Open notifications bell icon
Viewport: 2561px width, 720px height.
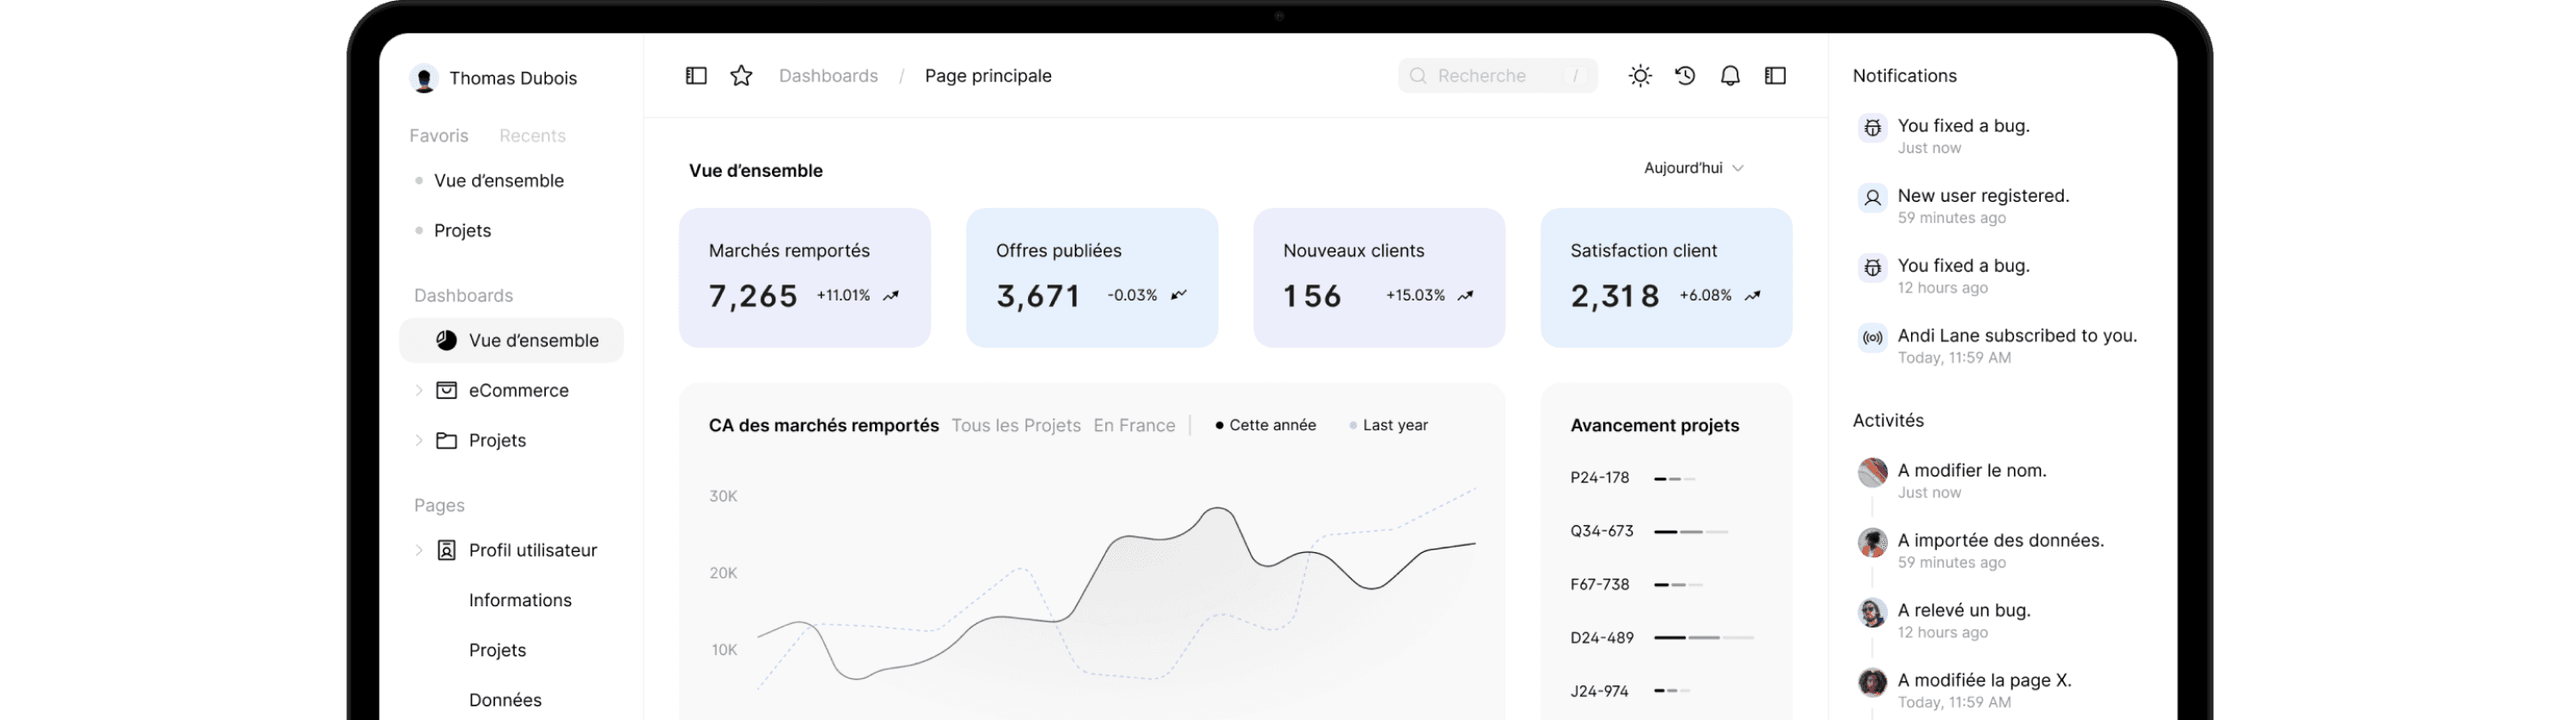click(1730, 76)
